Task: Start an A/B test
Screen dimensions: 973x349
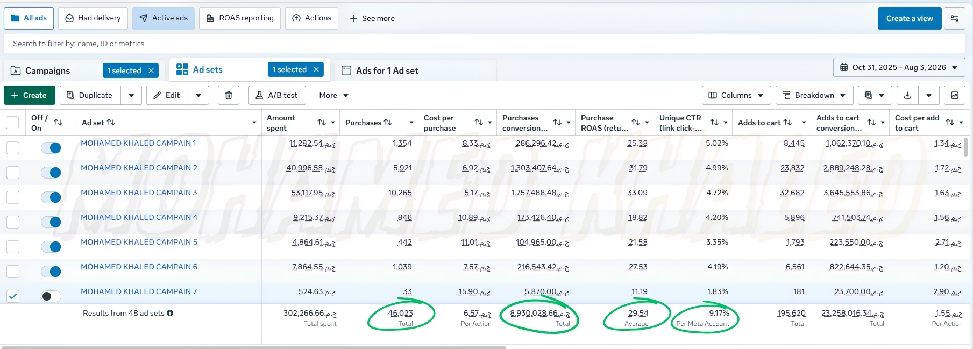Action: tap(277, 95)
